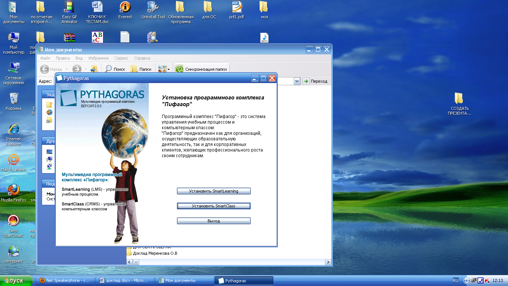
Task: Click Сетевое окружение desktop icon
Action: click(x=13, y=73)
